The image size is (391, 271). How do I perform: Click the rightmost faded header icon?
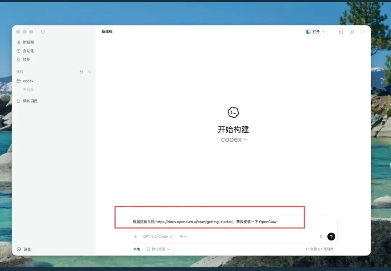(362, 32)
